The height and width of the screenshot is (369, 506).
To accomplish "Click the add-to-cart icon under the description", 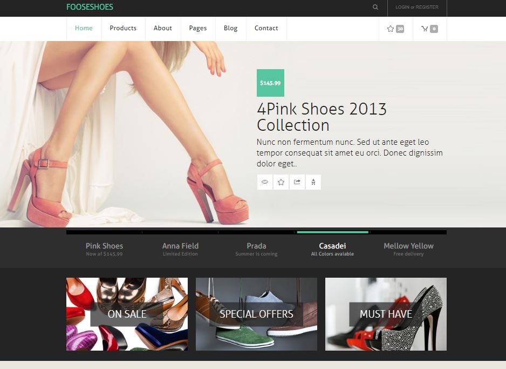I will (313, 182).
